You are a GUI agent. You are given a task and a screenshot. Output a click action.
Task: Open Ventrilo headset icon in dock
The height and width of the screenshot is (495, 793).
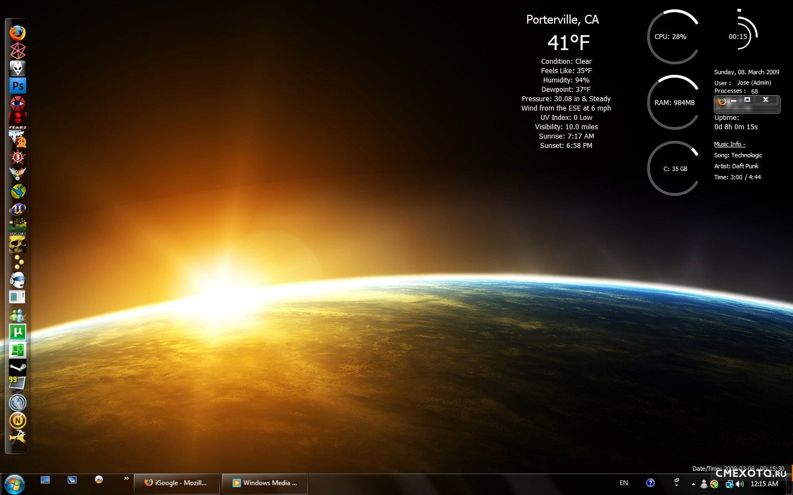coord(18,279)
